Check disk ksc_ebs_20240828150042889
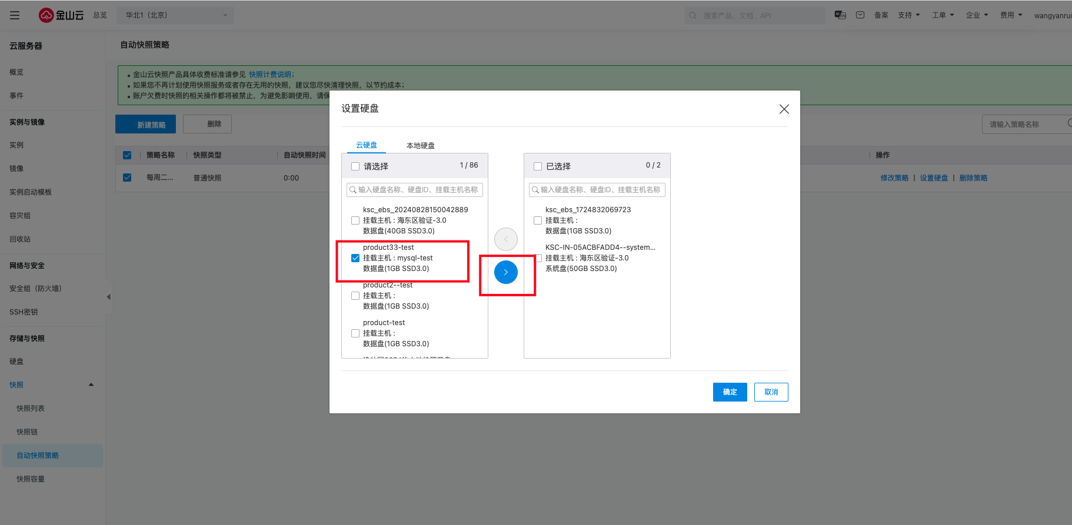Image resolution: width=1072 pixels, height=525 pixels. pyautogui.click(x=355, y=220)
